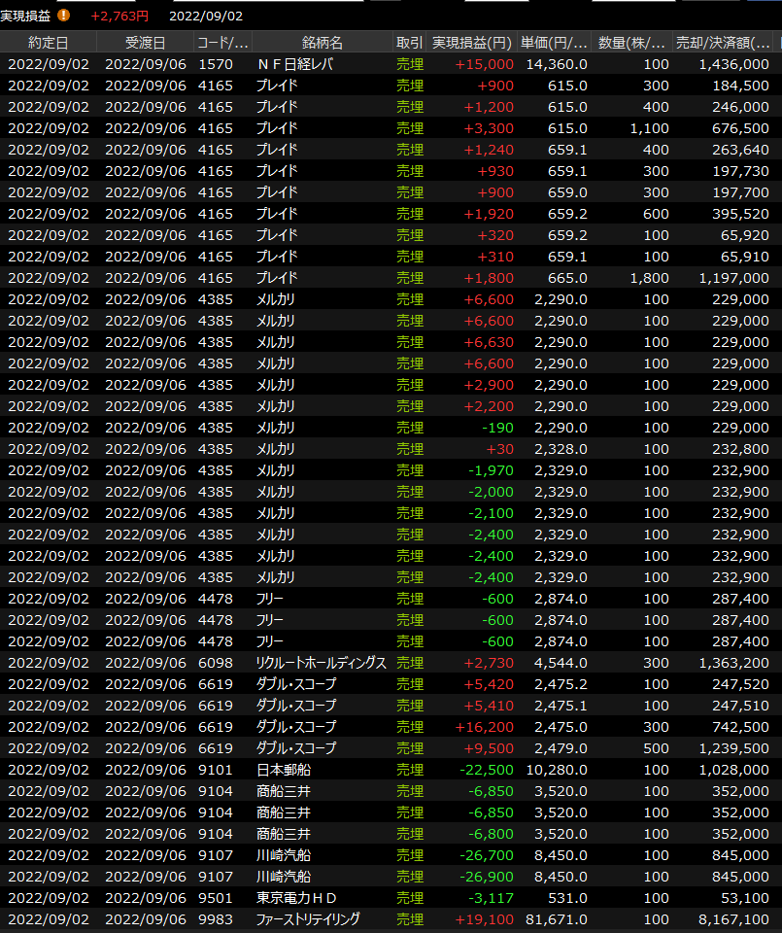Image resolution: width=782 pixels, height=933 pixels.
Task: Click the コード column header
Action: [x=222, y=43]
